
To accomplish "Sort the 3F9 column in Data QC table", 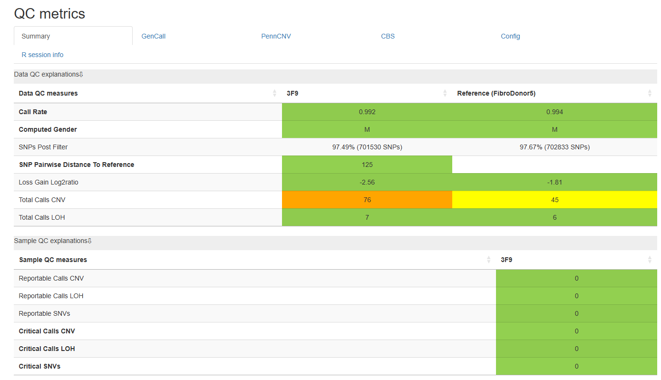I will [367, 93].
